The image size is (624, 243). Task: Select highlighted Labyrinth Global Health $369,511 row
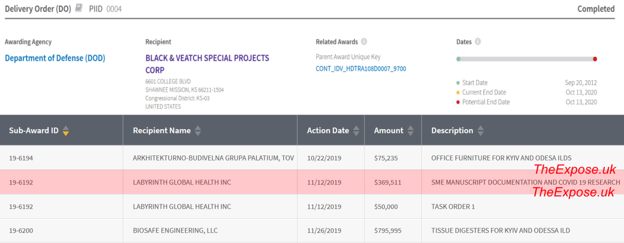click(182, 182)
